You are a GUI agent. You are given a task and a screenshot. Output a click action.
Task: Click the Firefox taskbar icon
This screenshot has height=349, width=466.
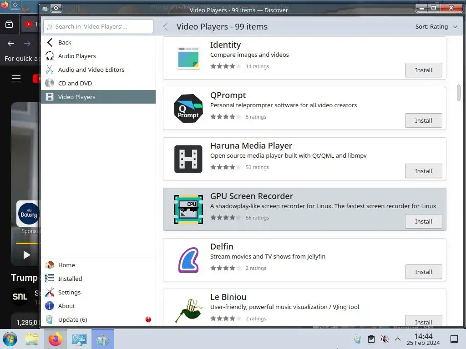point(55,339)
